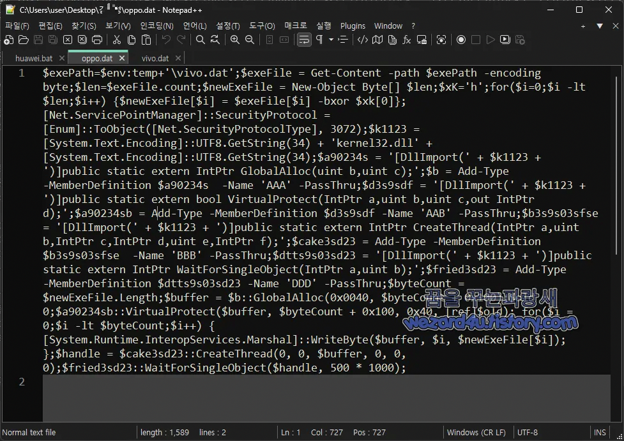Switch to the vivo.dat tab
The height and width of the screenshot is (441, 624).
click(x=155, y=59)
